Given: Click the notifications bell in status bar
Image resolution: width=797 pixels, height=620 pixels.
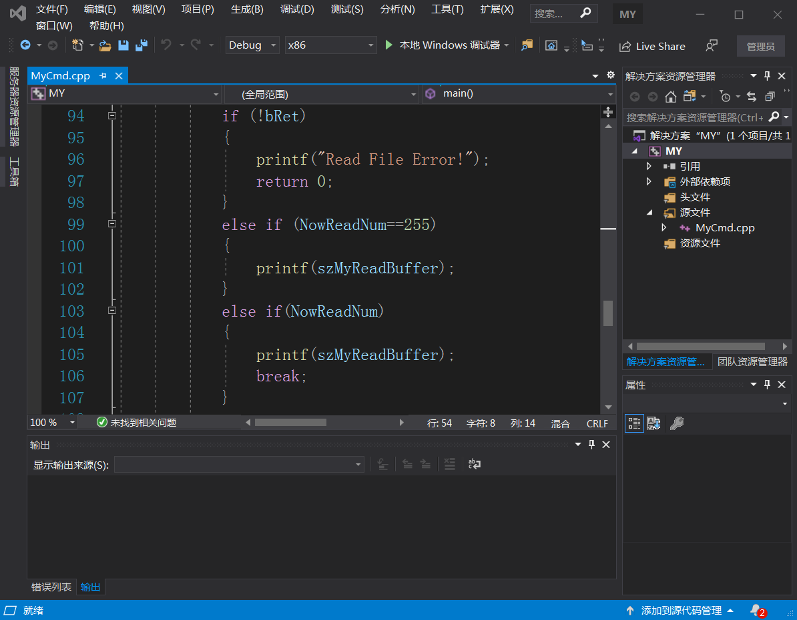Looking at the screenshot, I should click(x=757, y=611).
